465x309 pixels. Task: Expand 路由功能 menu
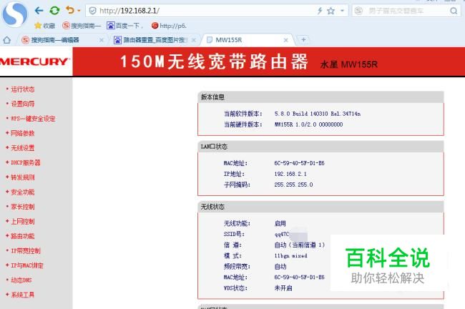(x=23, y=236)
